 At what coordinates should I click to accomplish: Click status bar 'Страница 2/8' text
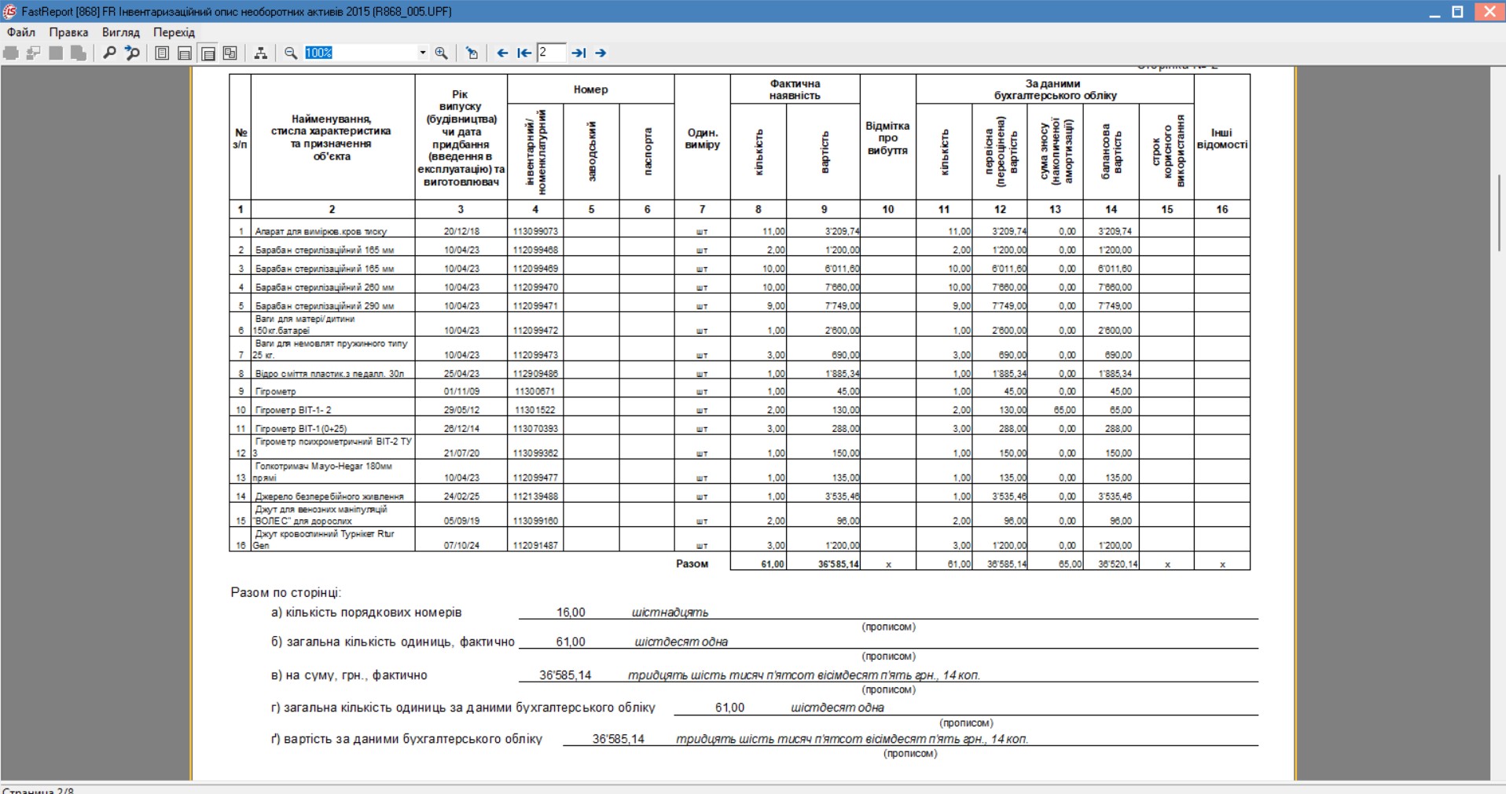[38, 790]
